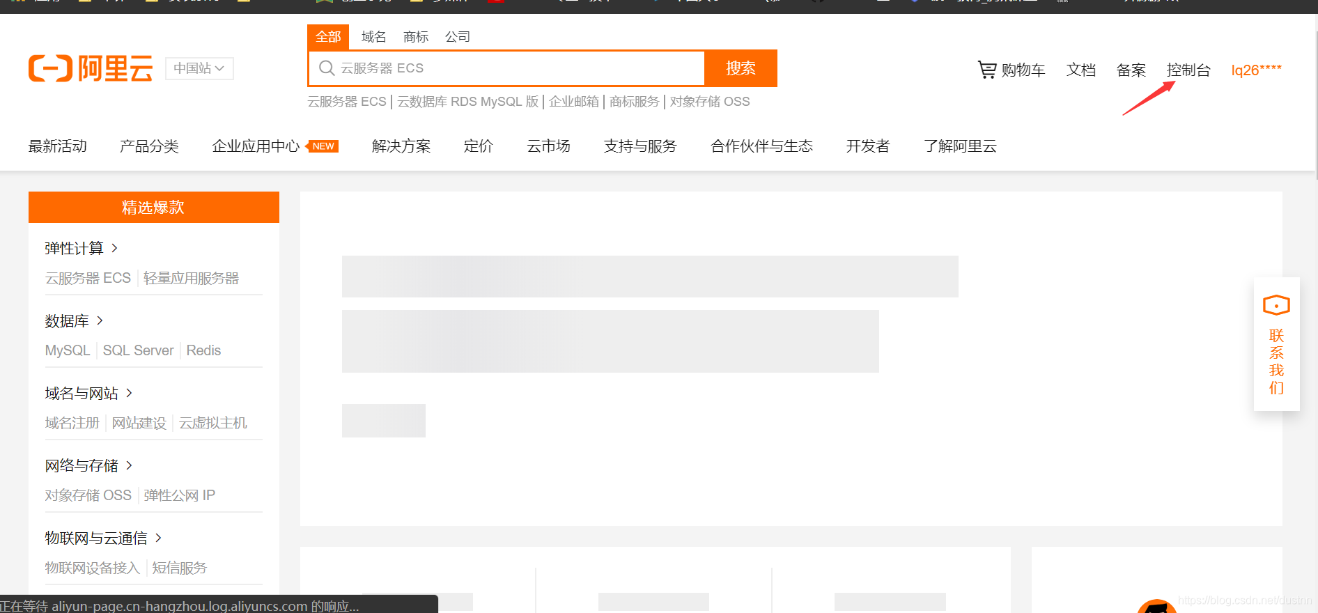This screenshot has height=613, width=1318.
Task: Open 云服务器 ECS in sidebar
Action: (88, 278)
